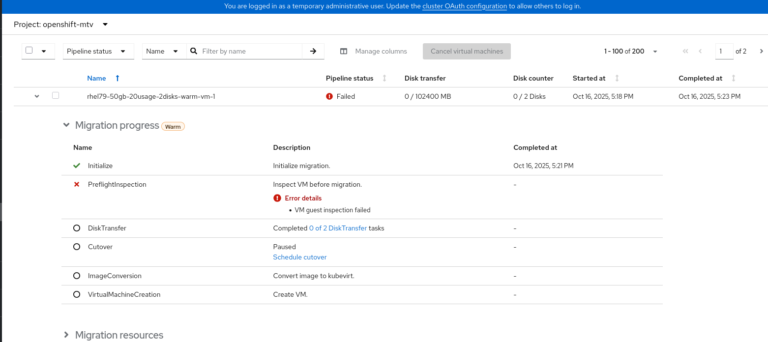Click the ascending sort arrow beside Name
Screen dimensions: 768x342
pos(117,78)
